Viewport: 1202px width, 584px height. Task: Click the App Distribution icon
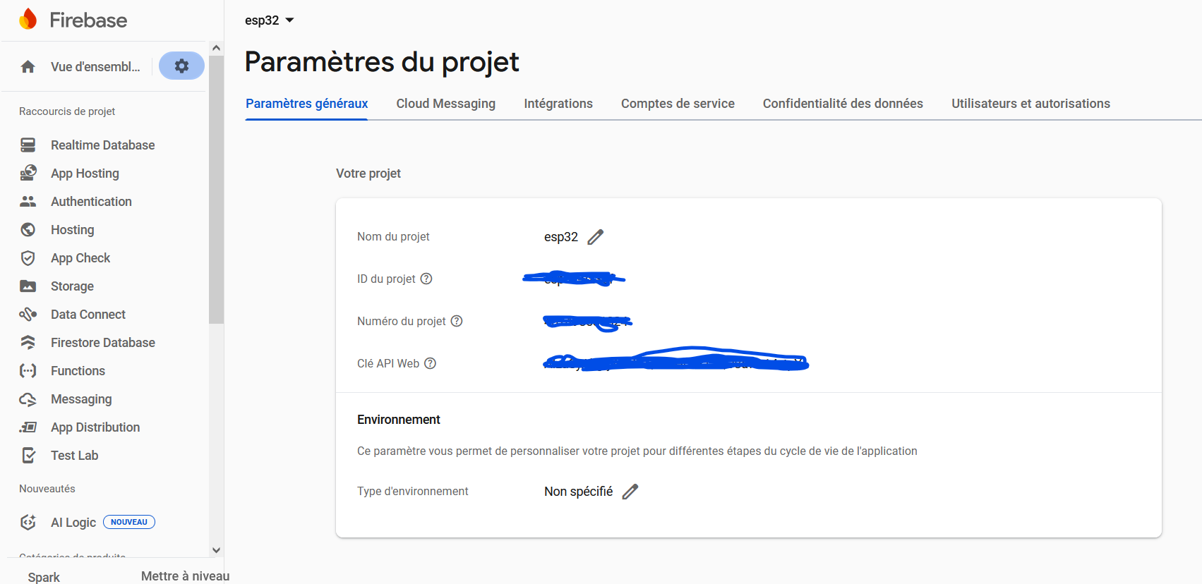(x=28, y=427)
